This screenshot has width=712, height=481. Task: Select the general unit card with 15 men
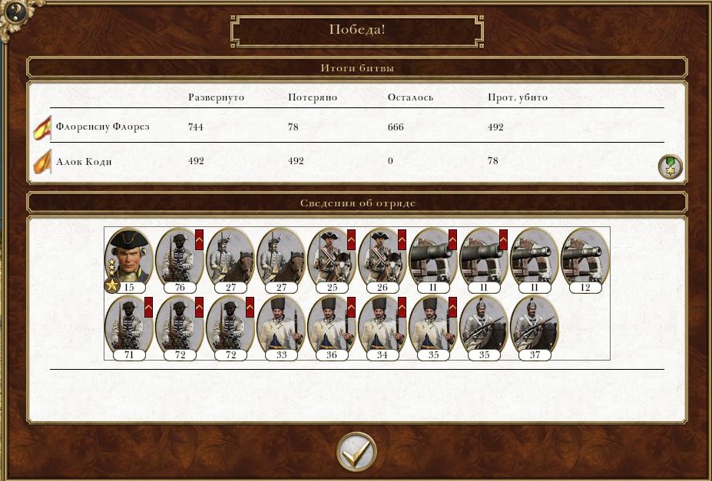(129, 260)
